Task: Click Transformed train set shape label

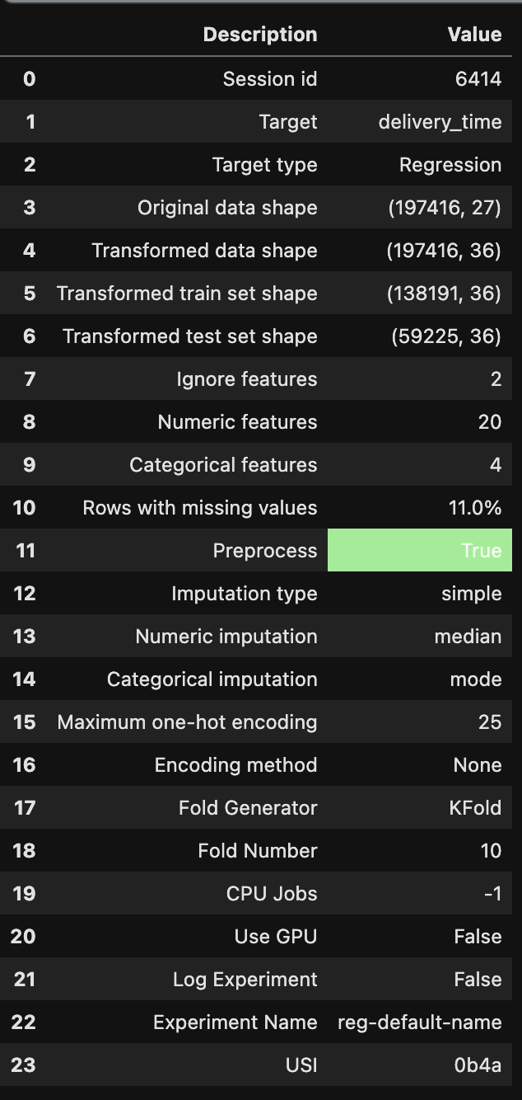Action: (x=187, y=294)
